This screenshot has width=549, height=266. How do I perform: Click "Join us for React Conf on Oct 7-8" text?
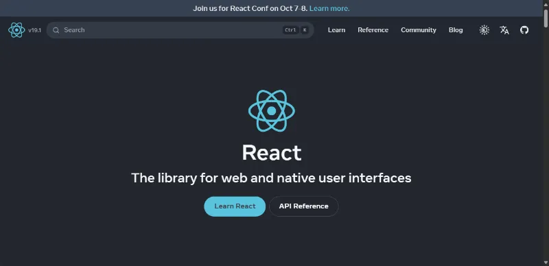point(250,8)
